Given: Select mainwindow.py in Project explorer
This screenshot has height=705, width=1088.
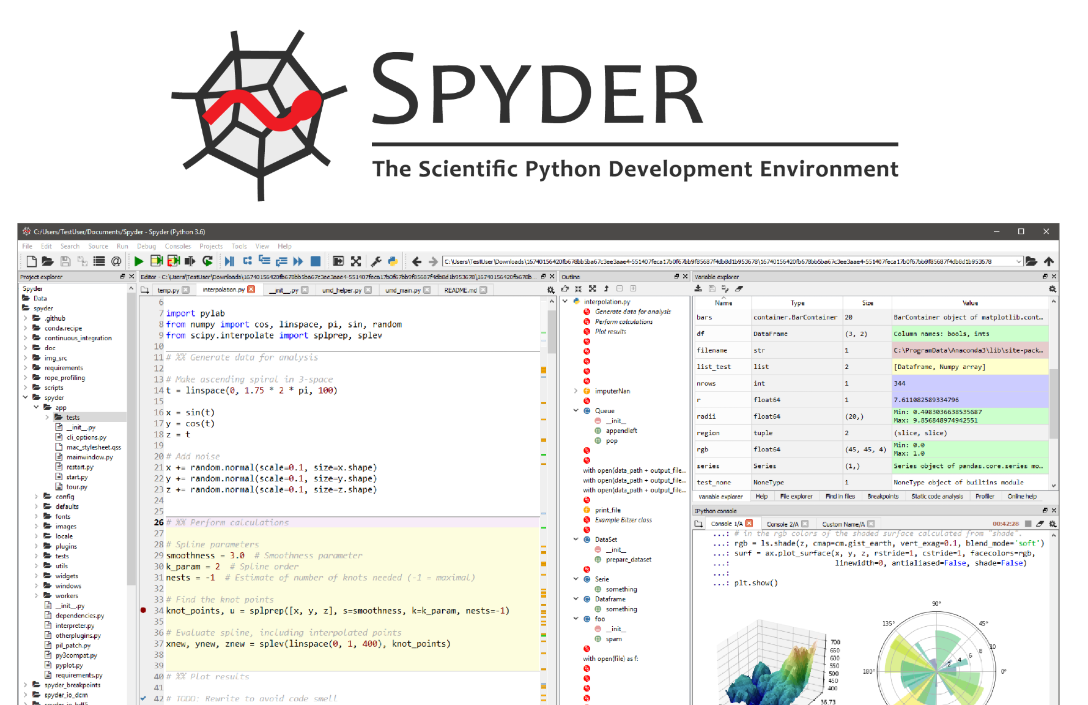Looking at the screenshot, I should tap(90, 457).
